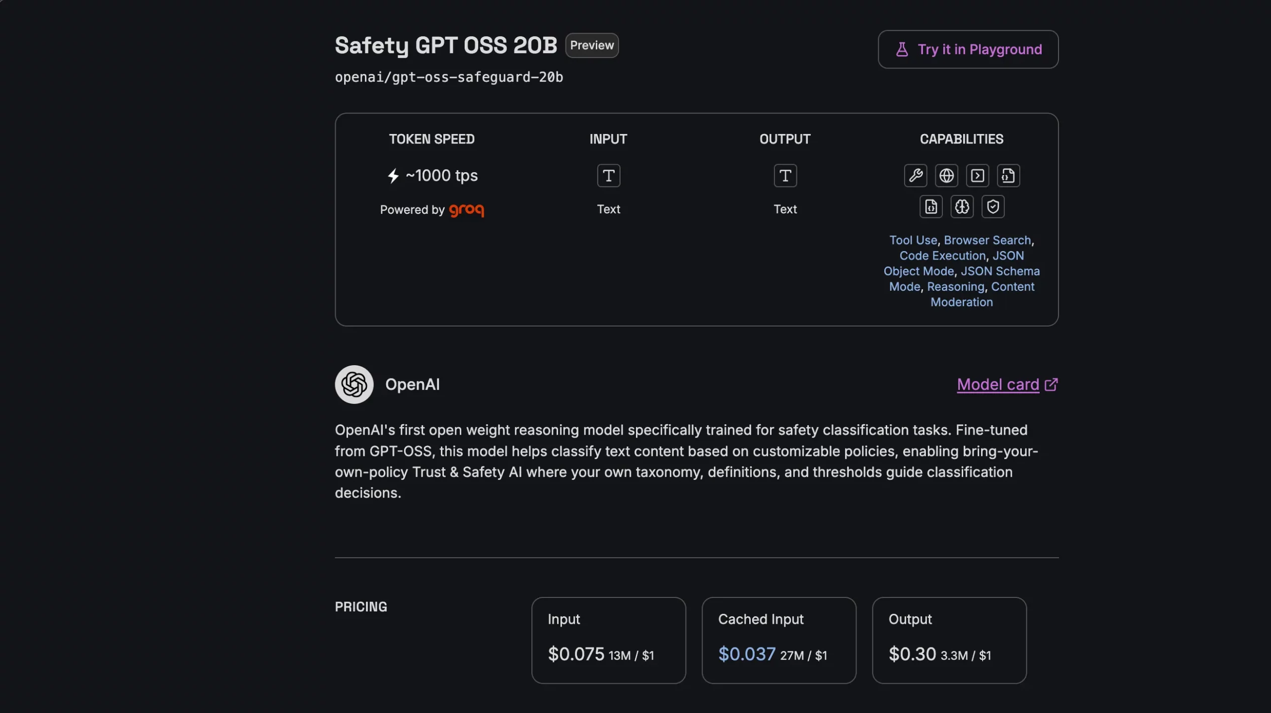Click the Text output 'T' icon under OUTPUT
Image resolution: width=1271 pixels, height=713 pixels.
(785, 175)
